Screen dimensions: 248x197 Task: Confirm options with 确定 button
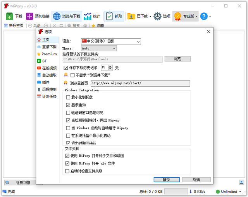[167, 180]
